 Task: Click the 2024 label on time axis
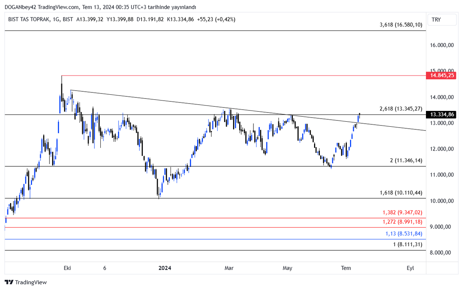(x=165, y=268)
